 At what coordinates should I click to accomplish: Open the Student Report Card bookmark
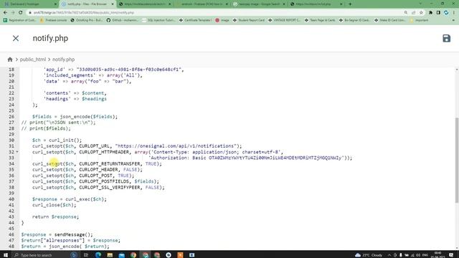(x=249, y=20)
